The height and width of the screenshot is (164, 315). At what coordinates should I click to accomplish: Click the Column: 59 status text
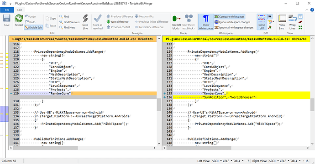[9, 161]
